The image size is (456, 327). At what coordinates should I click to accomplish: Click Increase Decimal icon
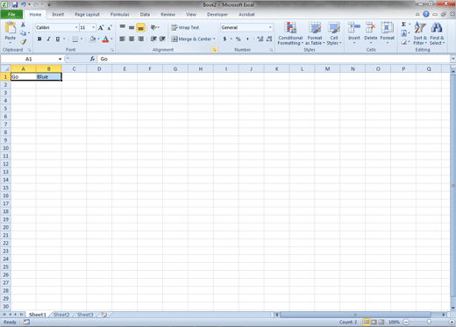coord(260,39)
